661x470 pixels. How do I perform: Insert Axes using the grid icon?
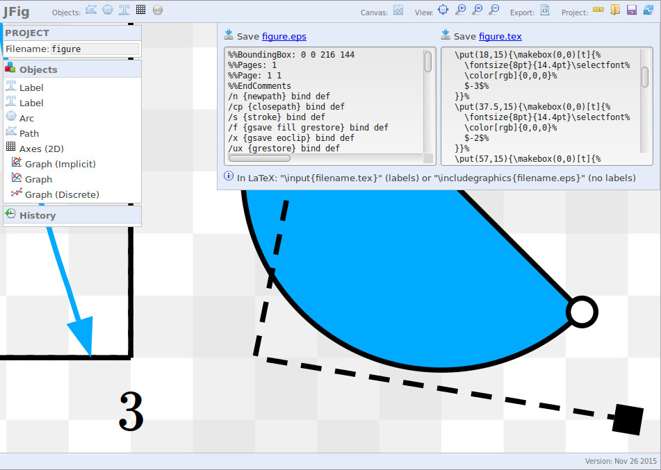[x=140, y=10]
